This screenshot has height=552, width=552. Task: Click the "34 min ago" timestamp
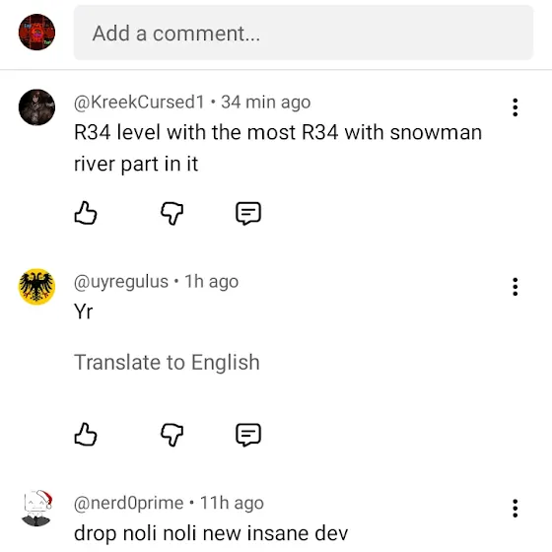[266, 103]
